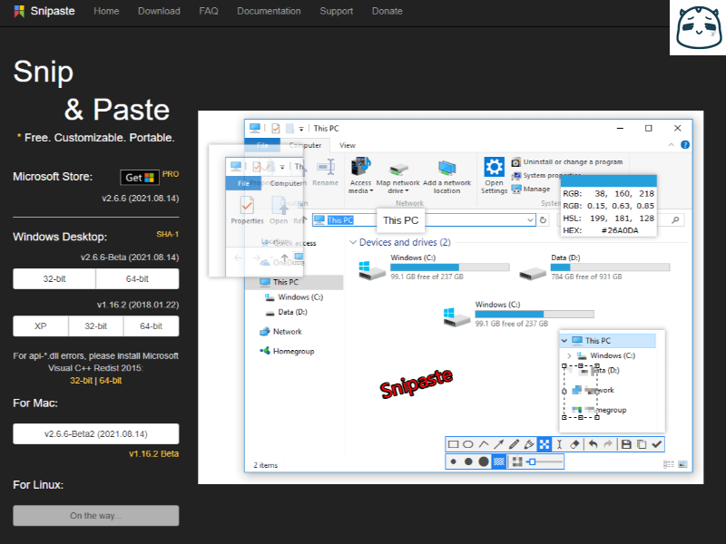Viewport: 726px width, 544px height.
Task: Download Mac v2.6.6-Beta2 build
Action: (x=96, y=434)
